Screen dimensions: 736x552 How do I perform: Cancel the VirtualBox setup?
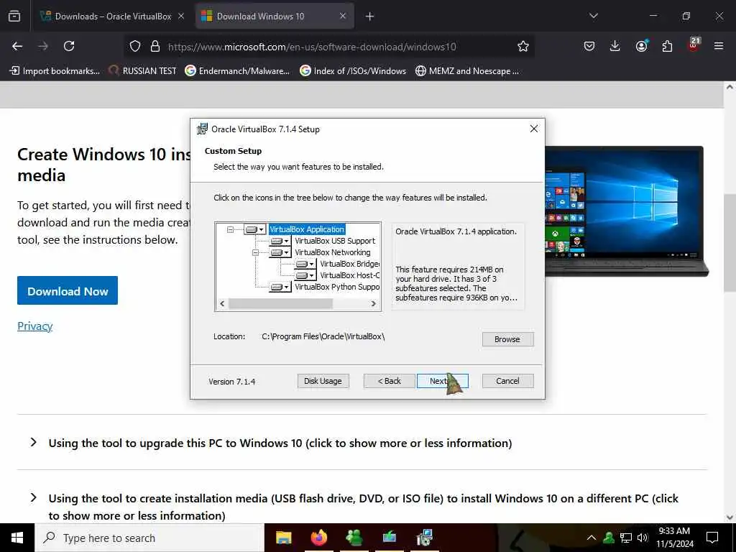(507, 381)
